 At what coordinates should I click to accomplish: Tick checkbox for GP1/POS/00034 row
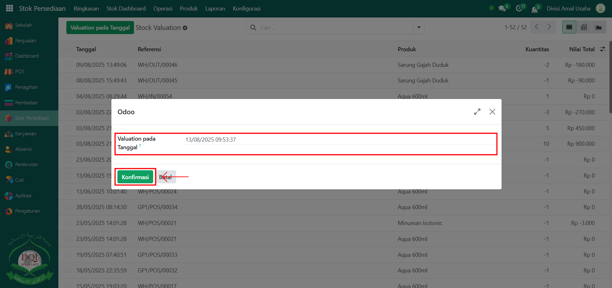pos(67,207)
